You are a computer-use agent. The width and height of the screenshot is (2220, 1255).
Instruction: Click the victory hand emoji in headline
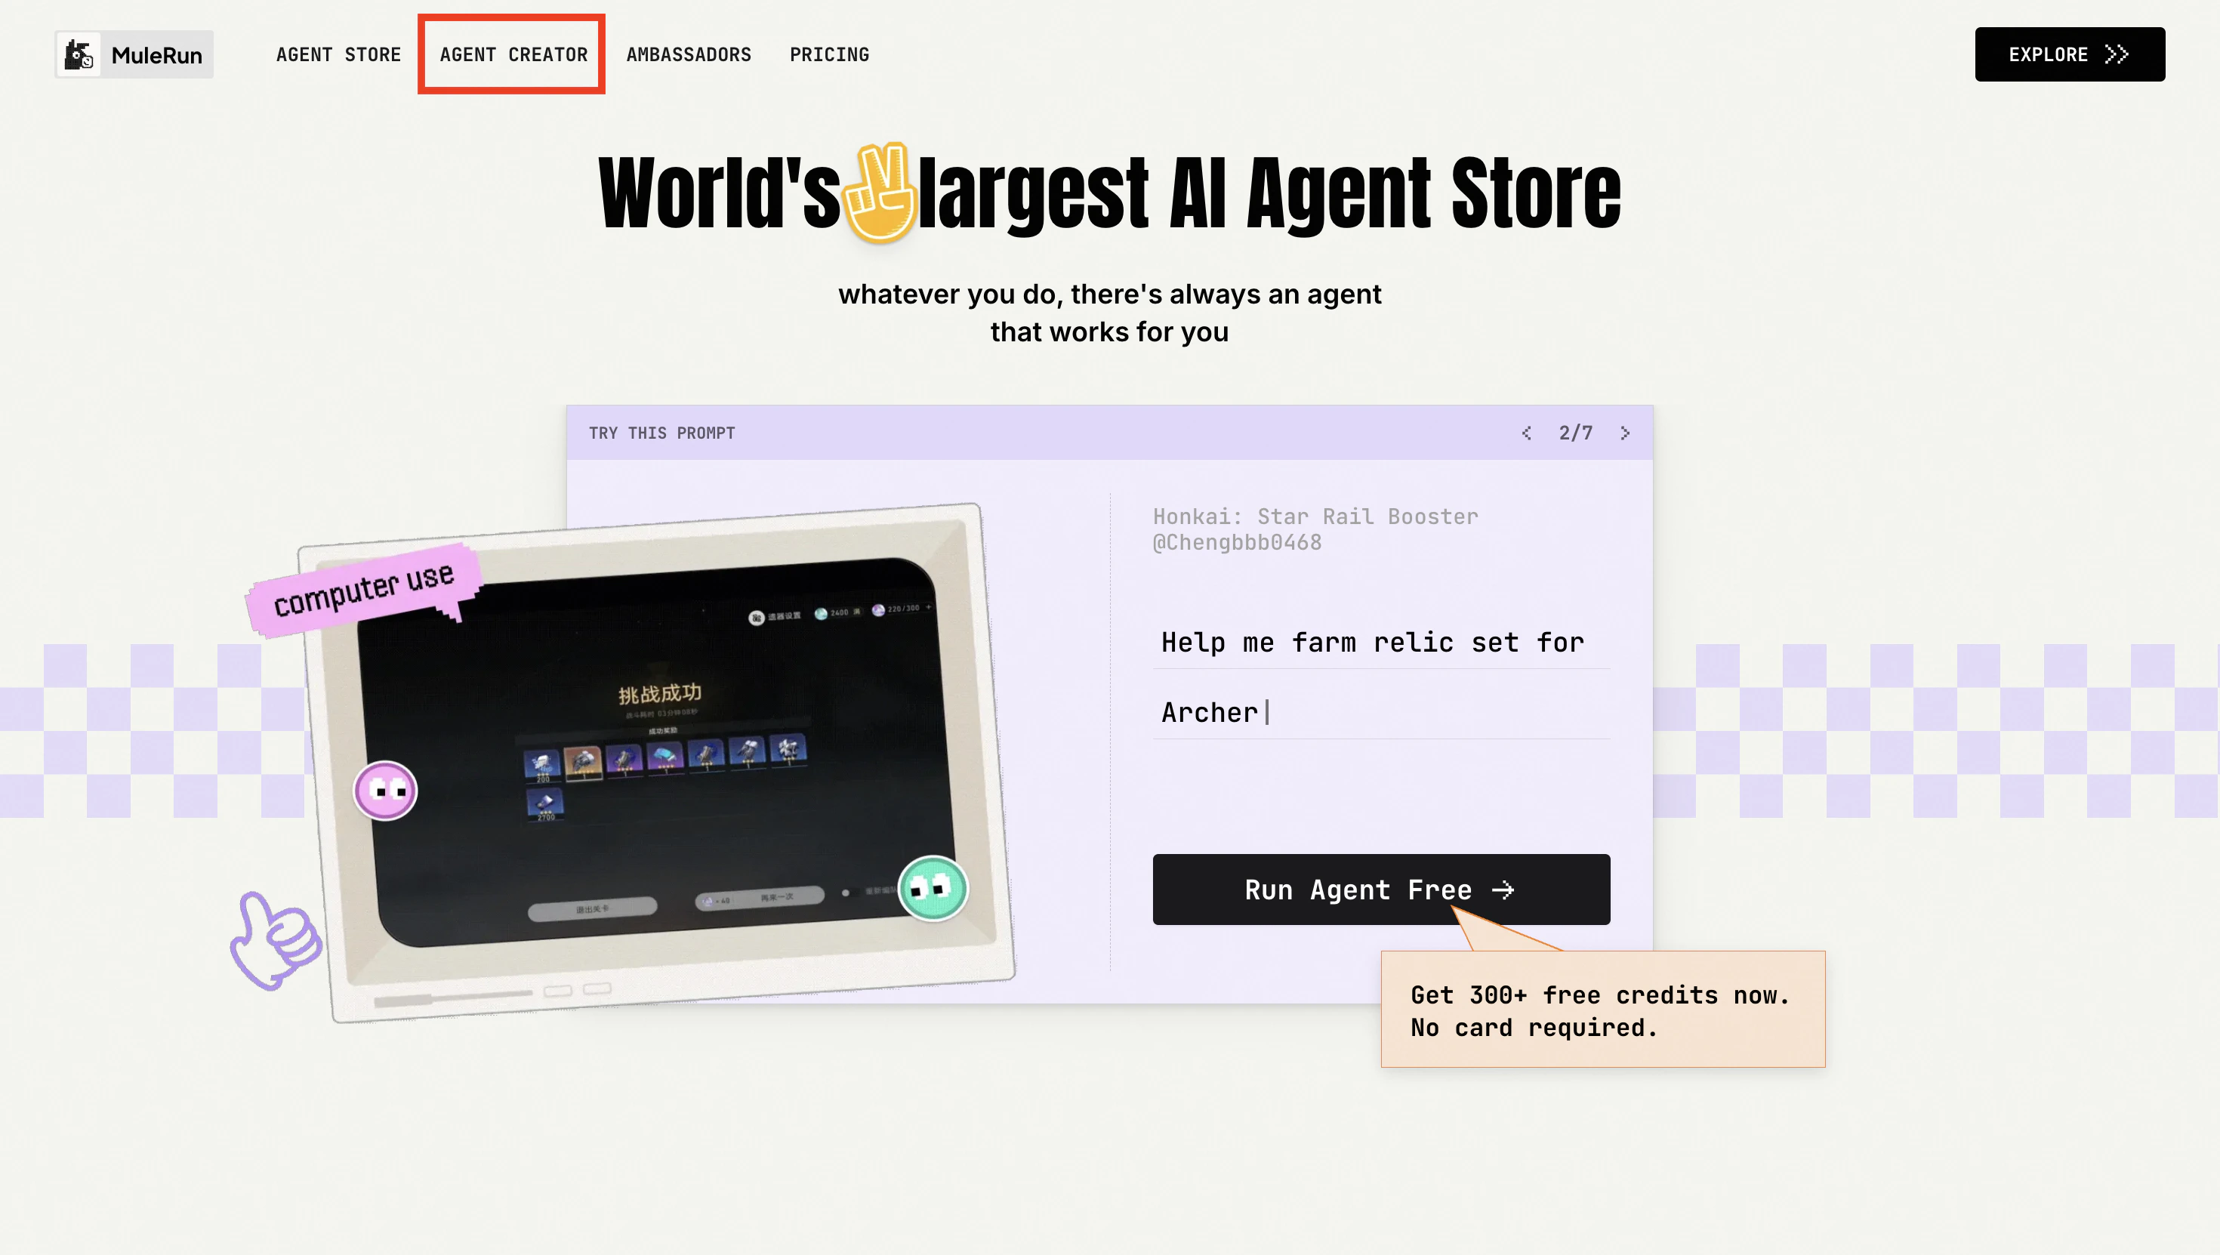click(879, 193)
